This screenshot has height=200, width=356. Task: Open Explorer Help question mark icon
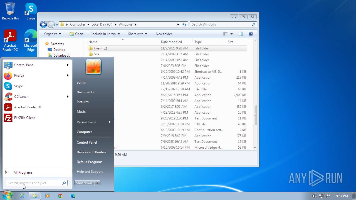pos(251,34)
